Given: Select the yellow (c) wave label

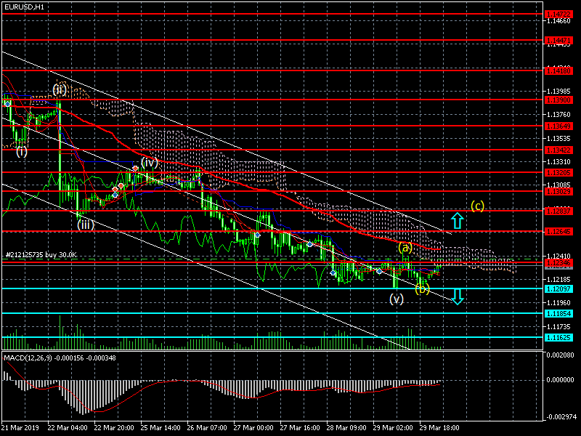Looking at the screenshot, I should [477, 206].
